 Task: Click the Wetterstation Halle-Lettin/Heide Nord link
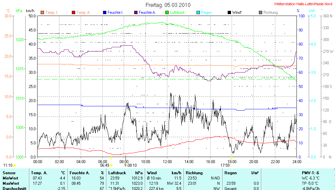point(303,4)
